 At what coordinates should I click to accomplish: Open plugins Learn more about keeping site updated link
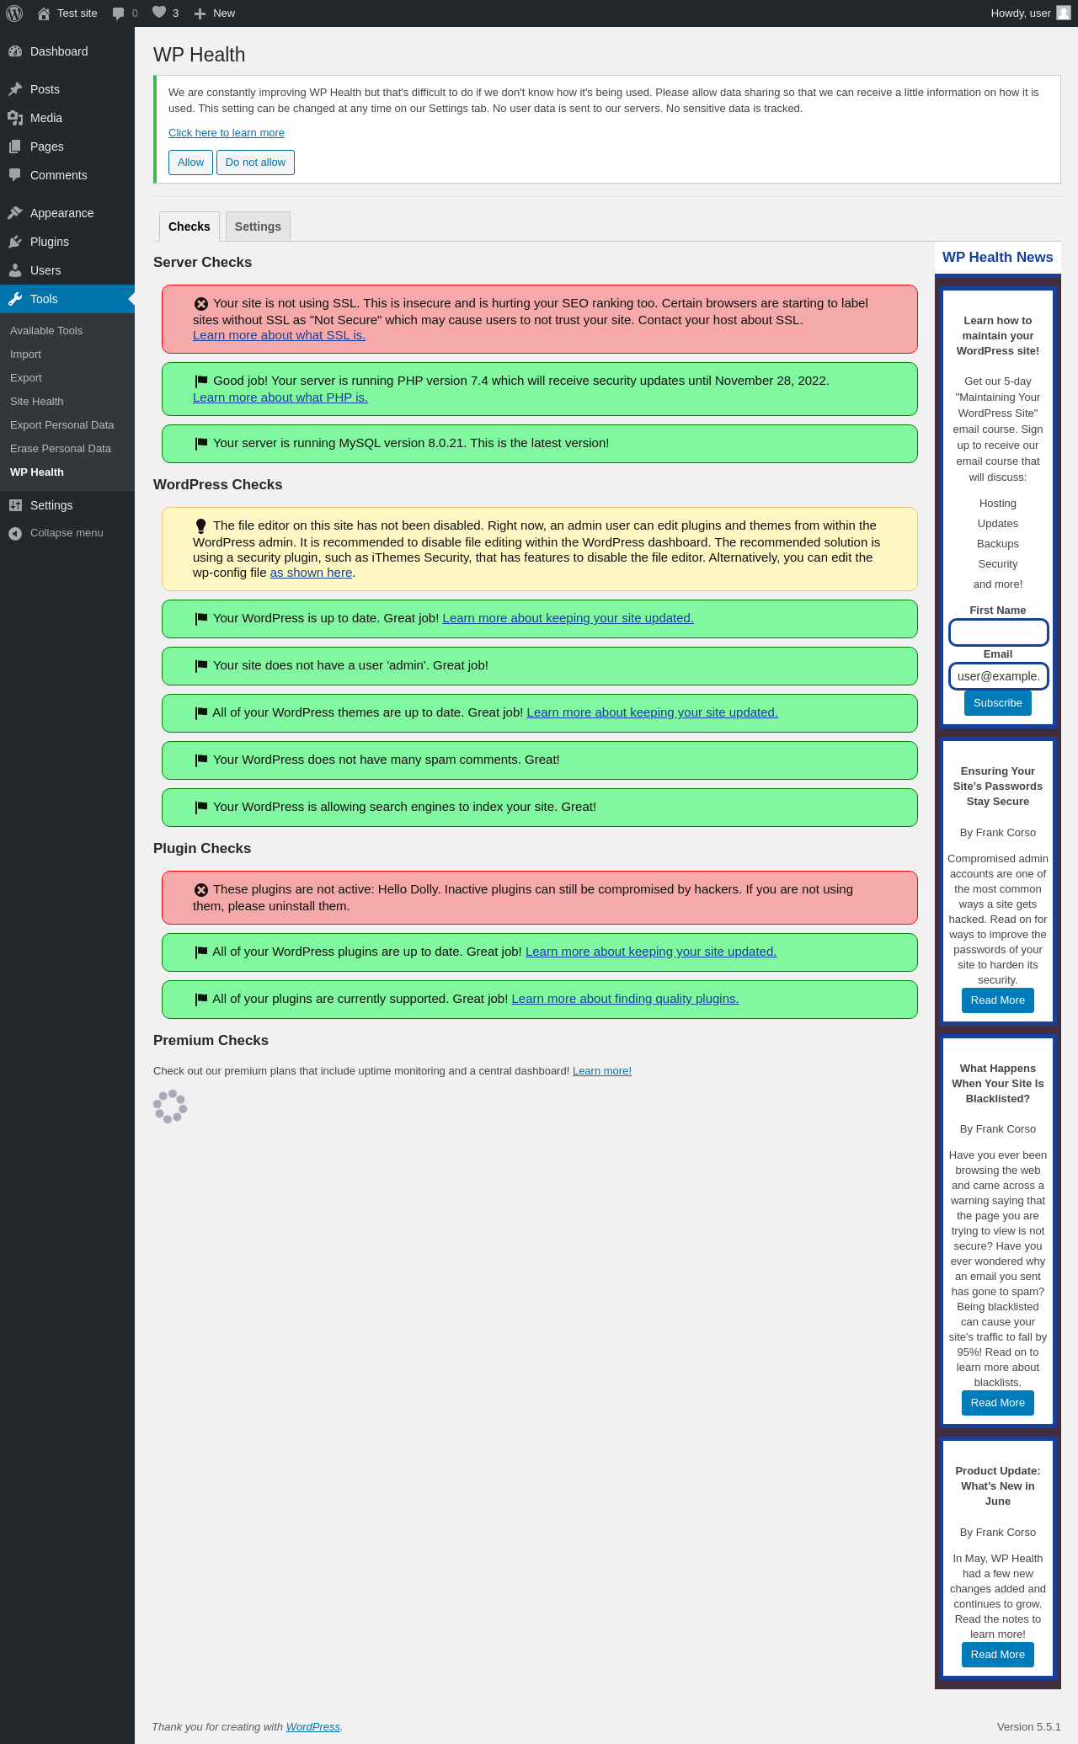pos(651,952)
